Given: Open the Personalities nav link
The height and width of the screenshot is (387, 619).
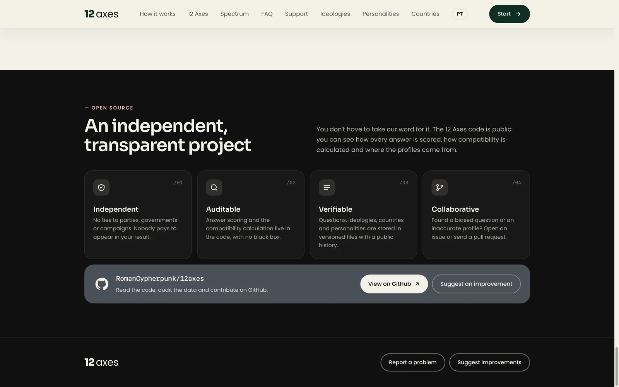Looking at the screenshot, I should point(381,14).
